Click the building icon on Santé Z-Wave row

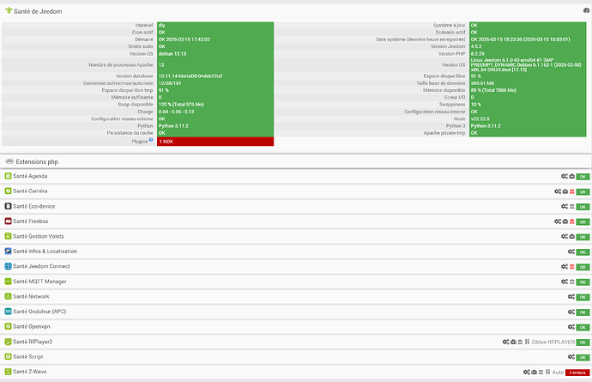[541, 373]
